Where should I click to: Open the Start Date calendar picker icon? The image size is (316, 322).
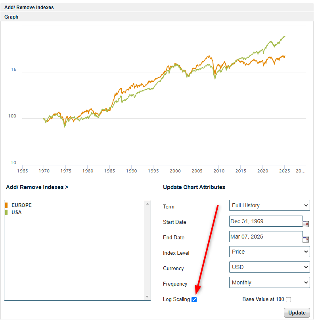click(x=306, y=224)
